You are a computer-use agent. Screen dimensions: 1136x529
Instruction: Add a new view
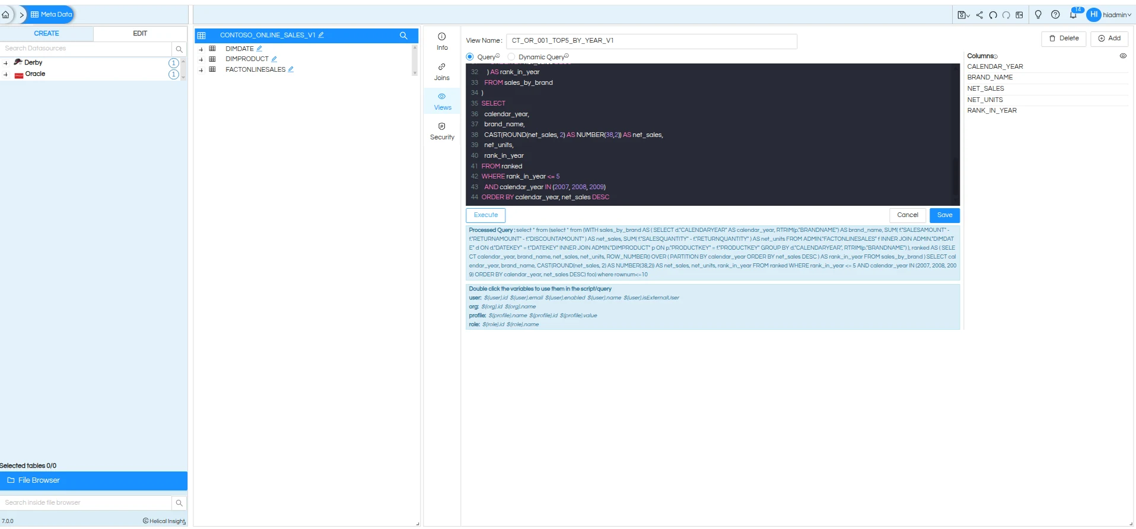(1109, 39)
